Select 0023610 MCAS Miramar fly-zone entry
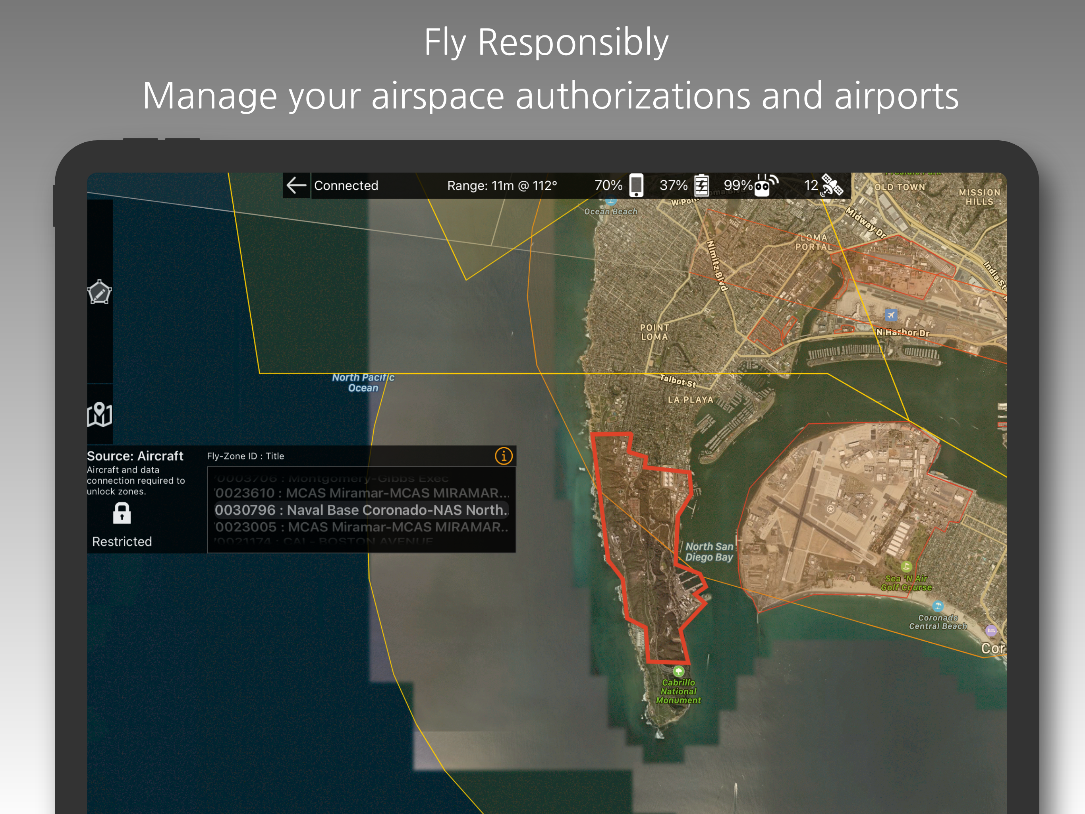 click(362, 493)
